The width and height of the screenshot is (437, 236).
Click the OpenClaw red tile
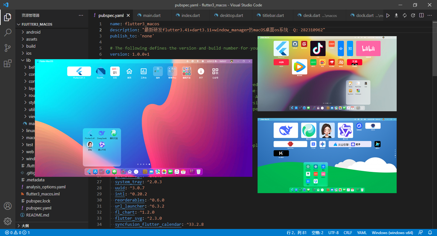(x=290, y=144)
